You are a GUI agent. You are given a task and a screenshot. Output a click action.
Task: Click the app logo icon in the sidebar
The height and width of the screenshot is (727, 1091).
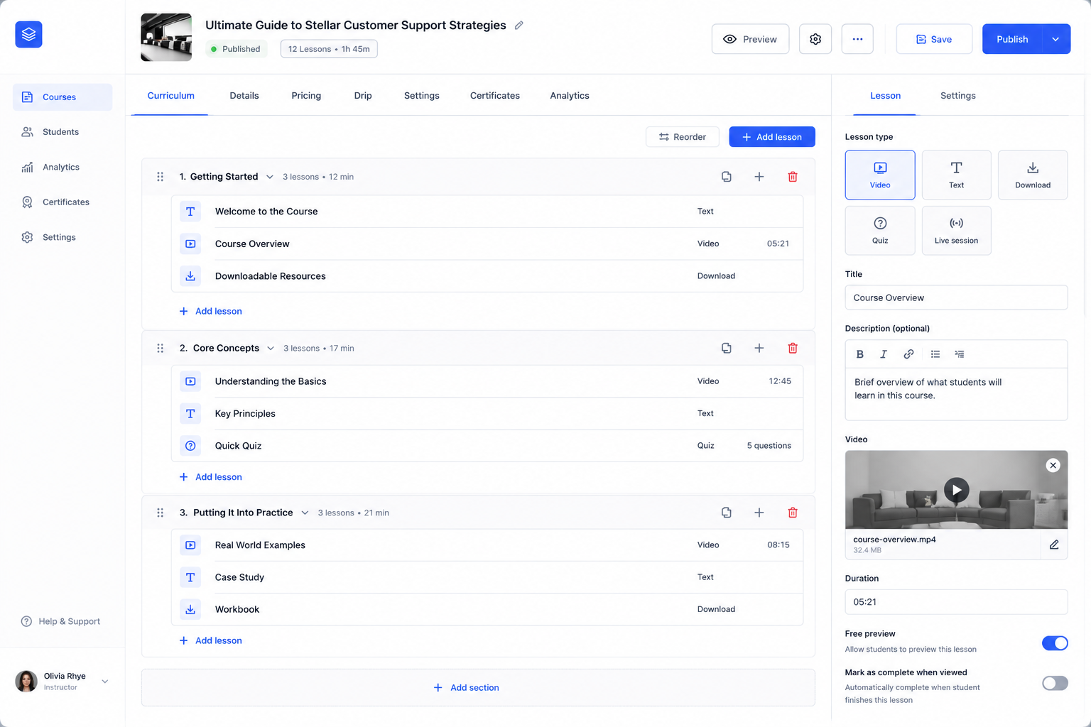pos(28,34)
